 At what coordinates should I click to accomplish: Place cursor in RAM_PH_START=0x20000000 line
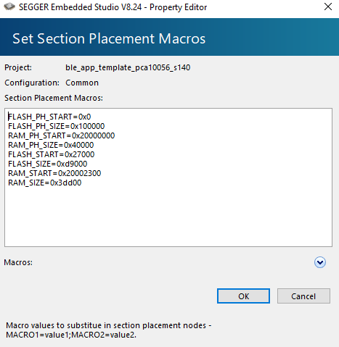(62, 135)
